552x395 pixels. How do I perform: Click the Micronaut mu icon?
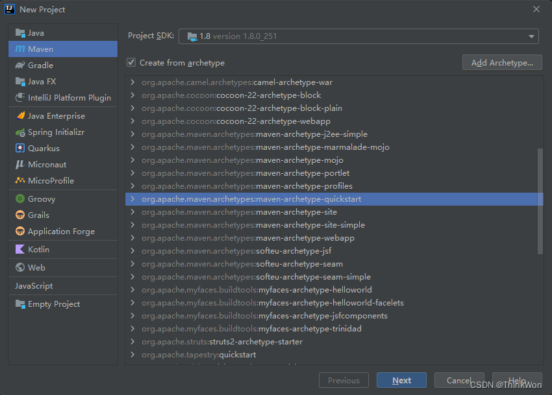(x=20, y=164)
